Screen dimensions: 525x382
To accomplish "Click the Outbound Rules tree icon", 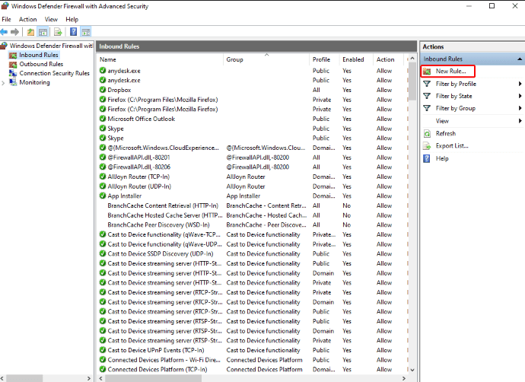I will [13, 64].
